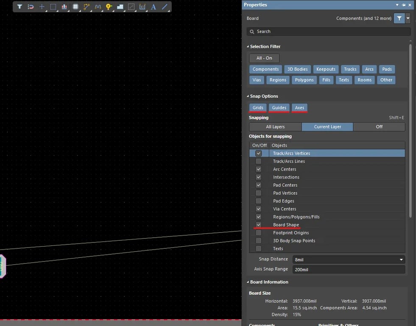Click the place text string tool
Screen dimensions: 416x326
point(154,7)
